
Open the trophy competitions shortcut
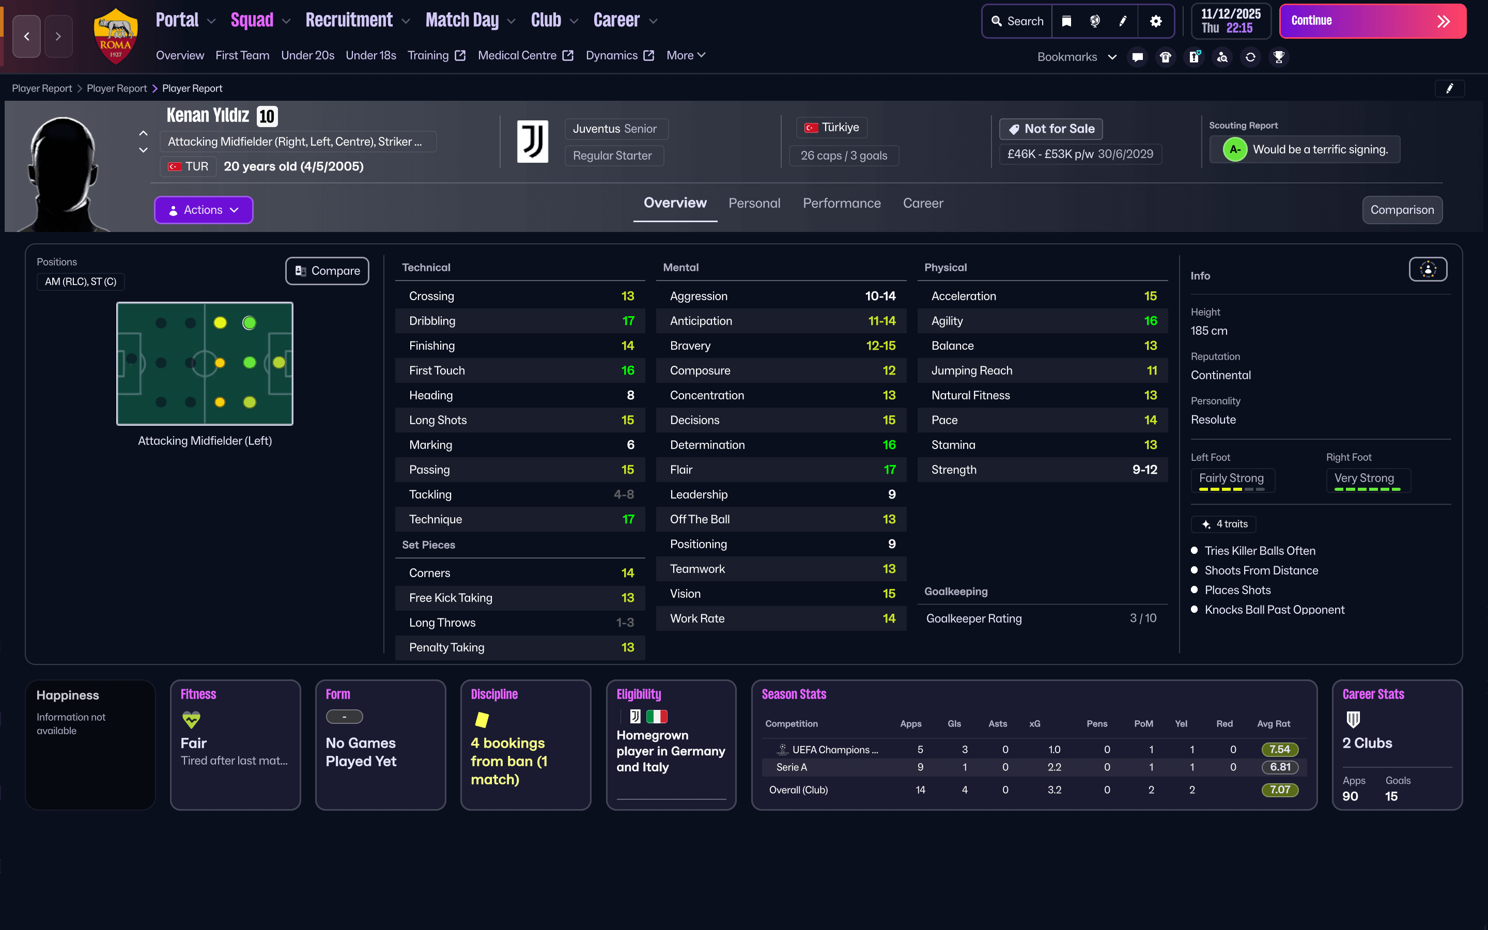coord(1279,57)
